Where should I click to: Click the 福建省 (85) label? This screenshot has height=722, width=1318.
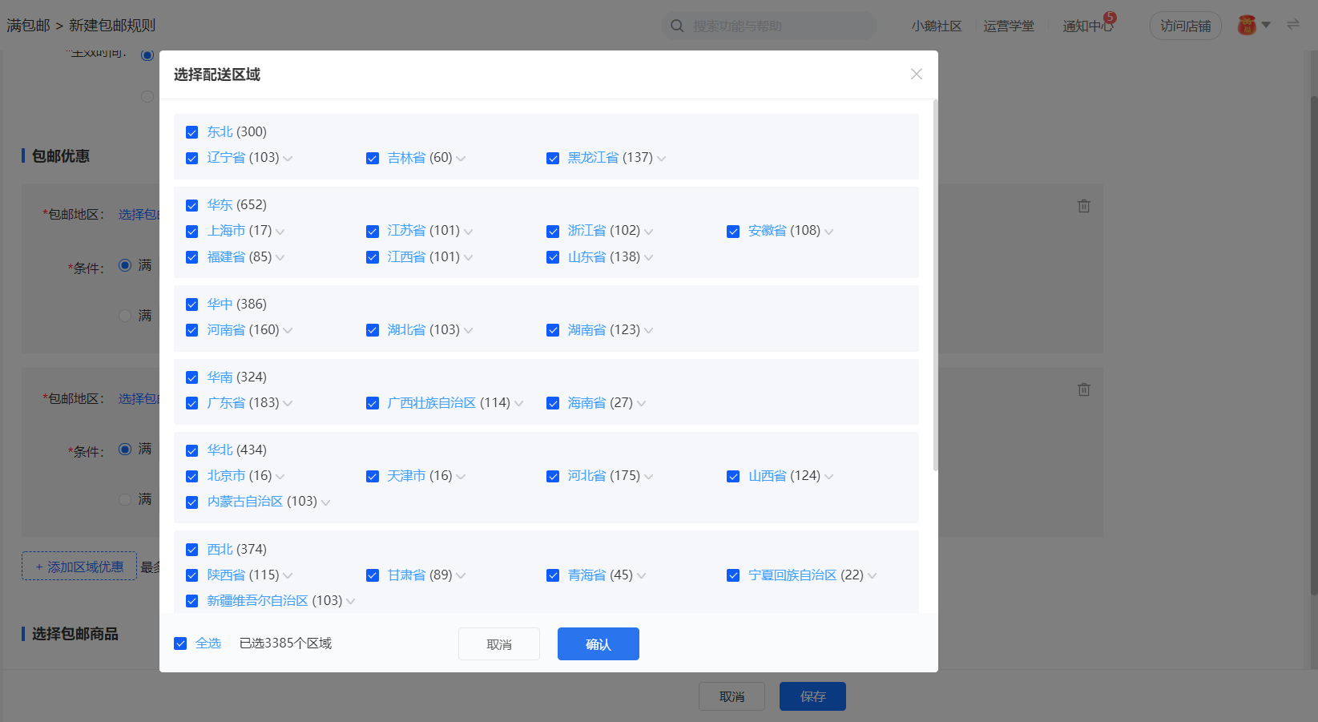240,256
